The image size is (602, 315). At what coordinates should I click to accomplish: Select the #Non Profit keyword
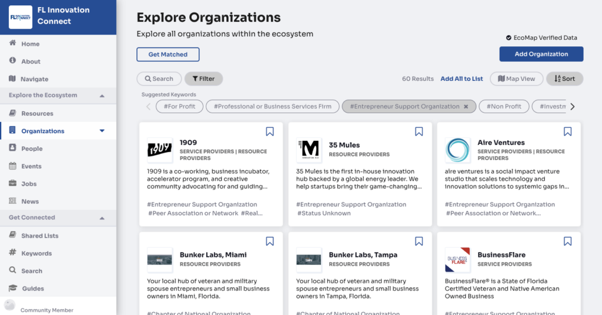pyautogui.click(x=504, y=107)
